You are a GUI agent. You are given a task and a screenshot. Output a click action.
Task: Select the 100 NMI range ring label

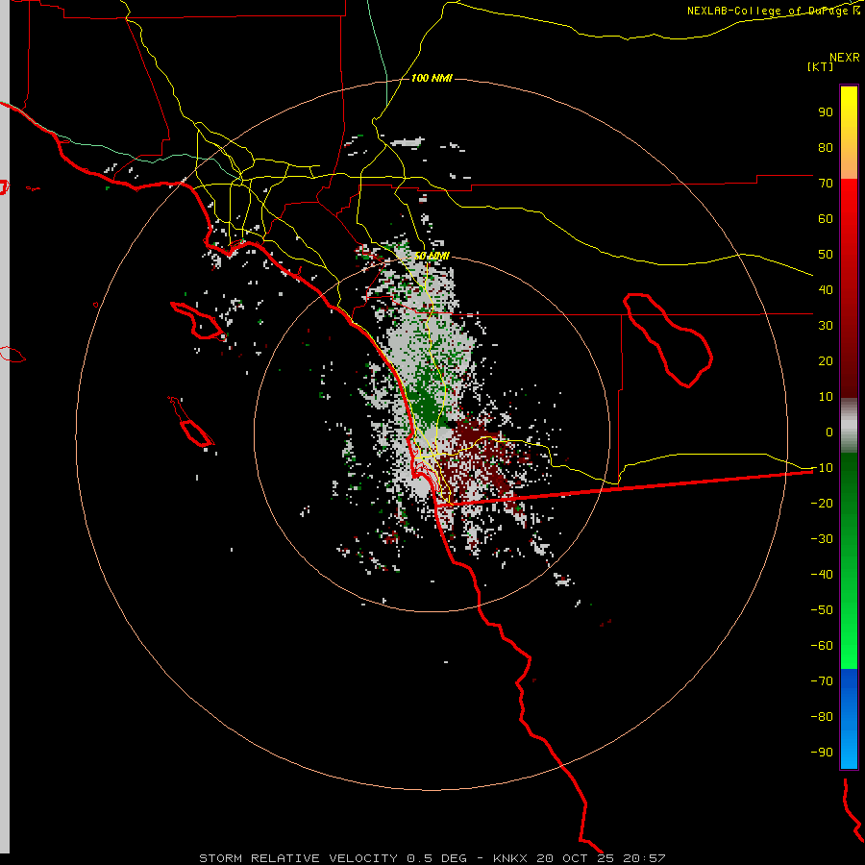tap(432, 78)
